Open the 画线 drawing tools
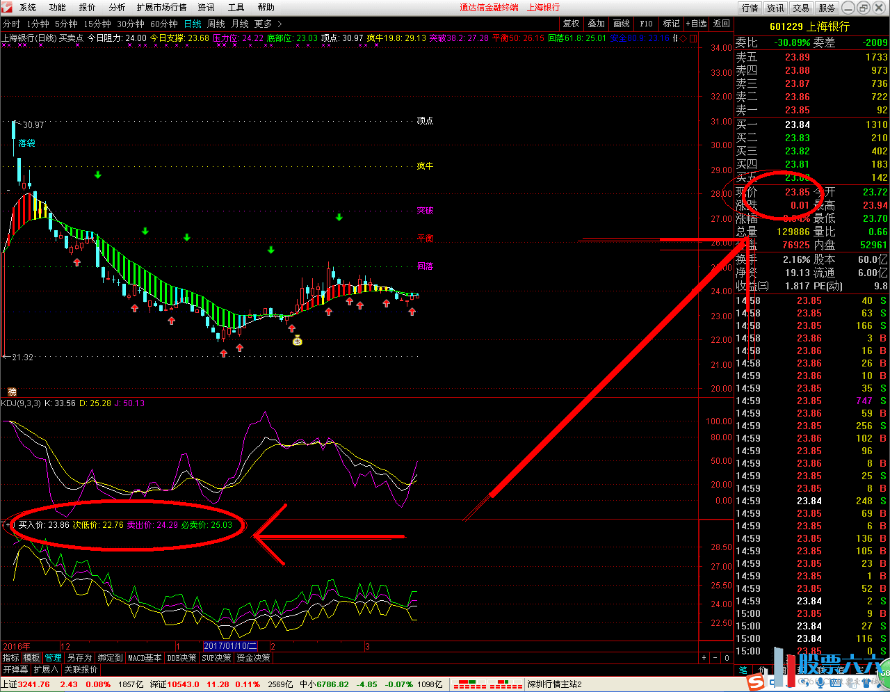Image resolution: width=890 pixels, height=692 pixels. 621,24
